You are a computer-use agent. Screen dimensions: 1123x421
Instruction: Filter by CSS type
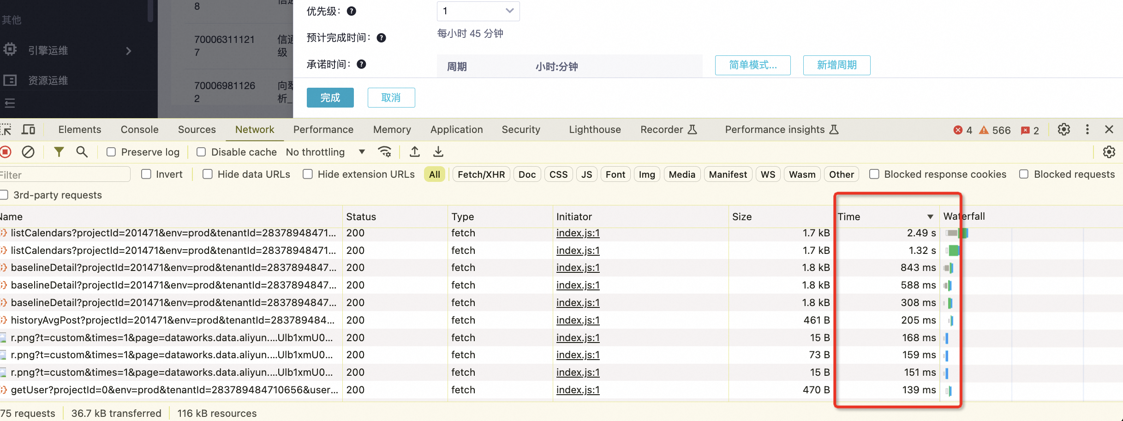[559, 174]
